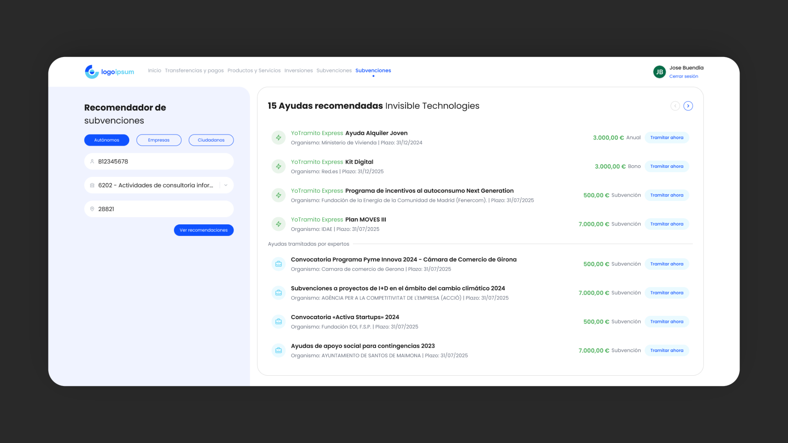788x443 pixels.
Task: Open the Inicio menu item
Action: 154,71
